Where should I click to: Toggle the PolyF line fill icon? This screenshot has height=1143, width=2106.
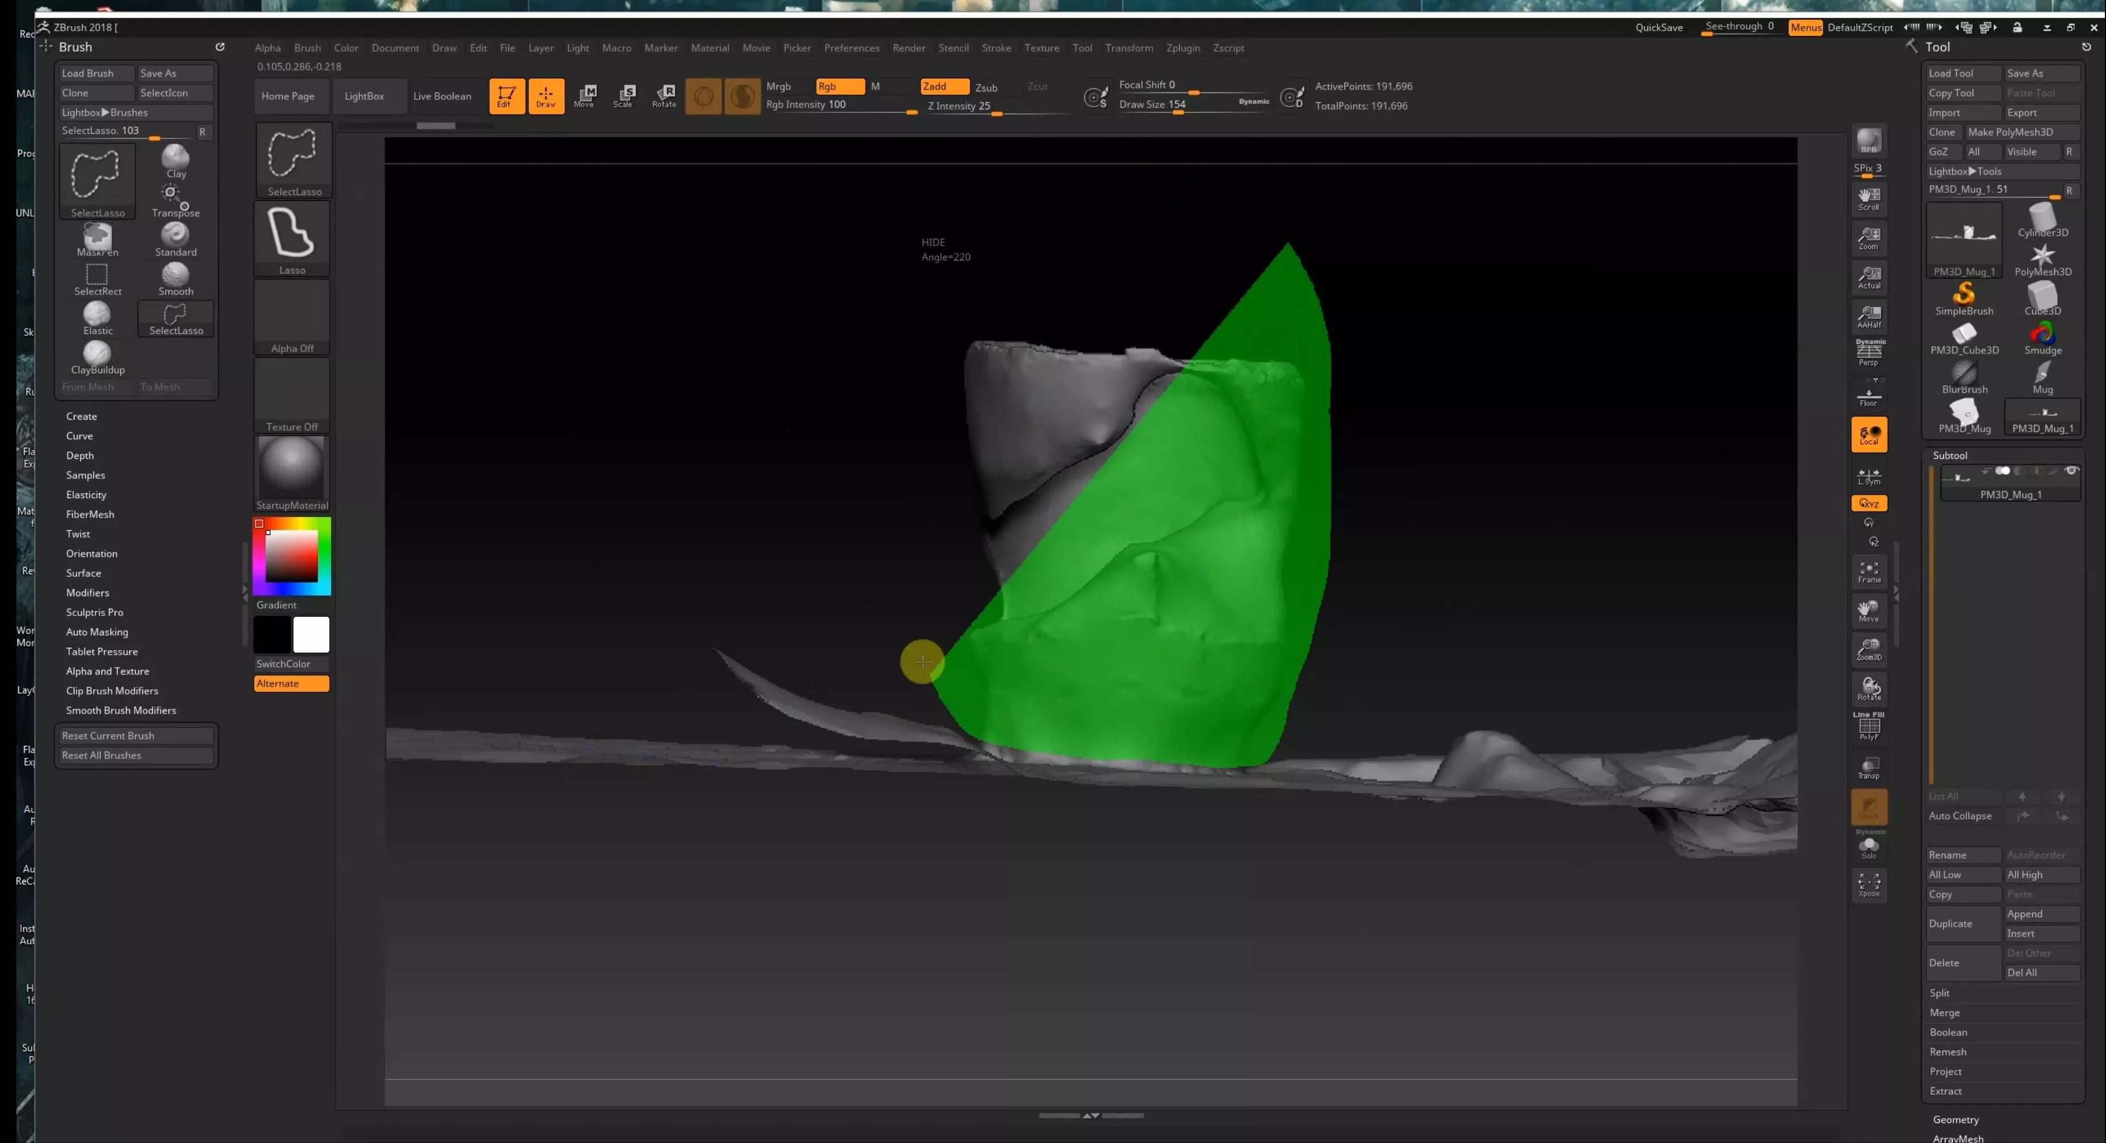pos(1869,726)
